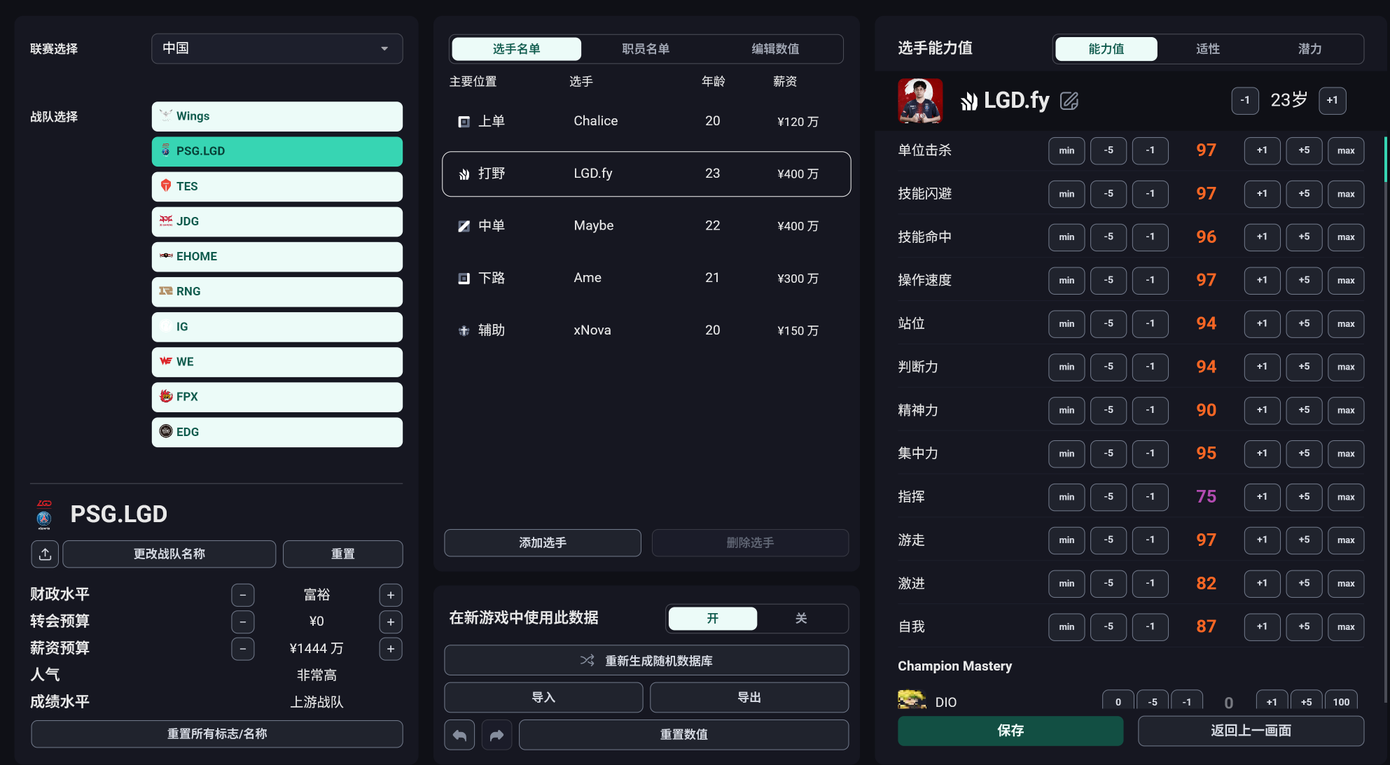Select Wings team from the list

277,116
